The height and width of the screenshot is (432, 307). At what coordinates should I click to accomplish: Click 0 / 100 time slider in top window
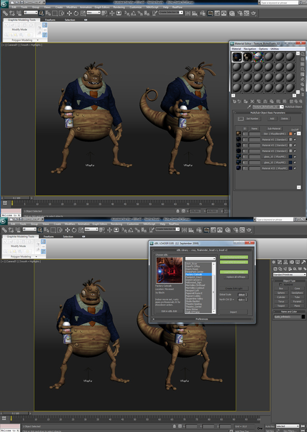(16, 198)
